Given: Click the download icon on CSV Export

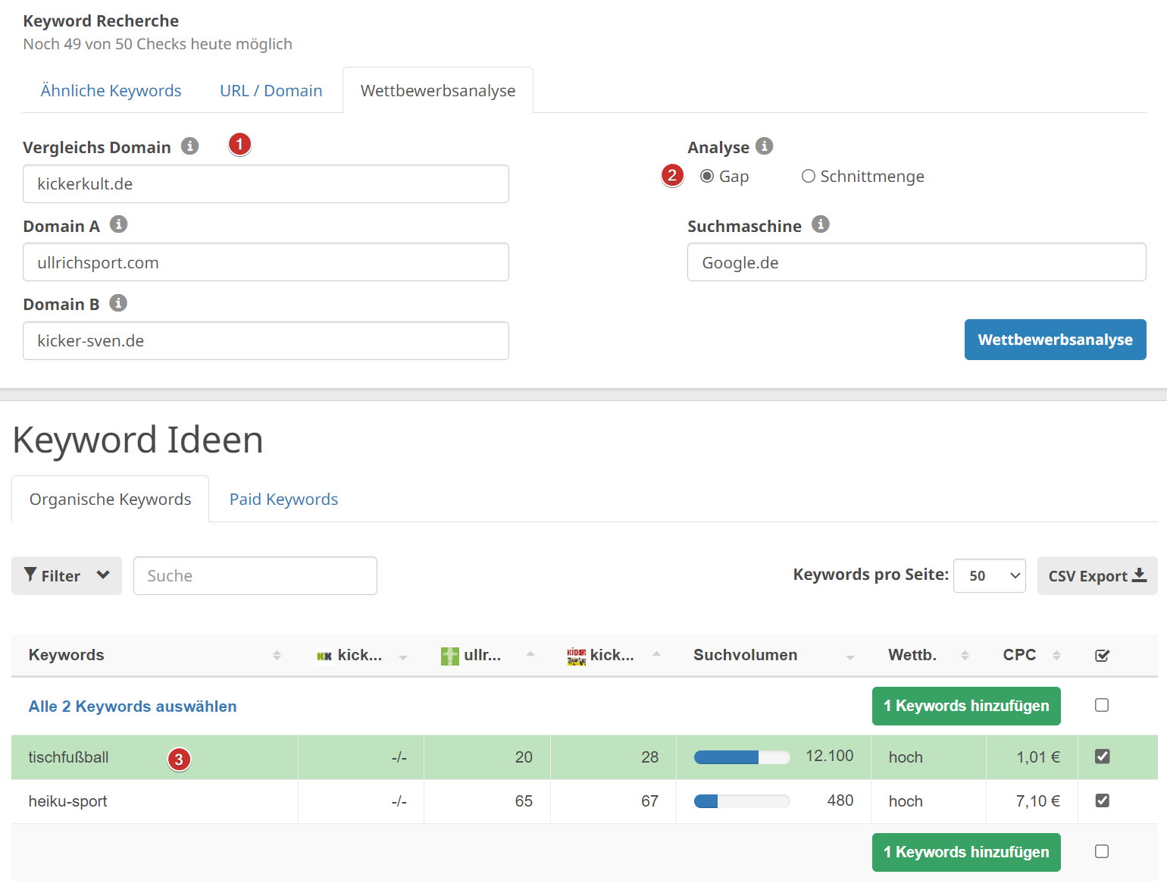Looking at the screenshot, I should (1139, 575).
